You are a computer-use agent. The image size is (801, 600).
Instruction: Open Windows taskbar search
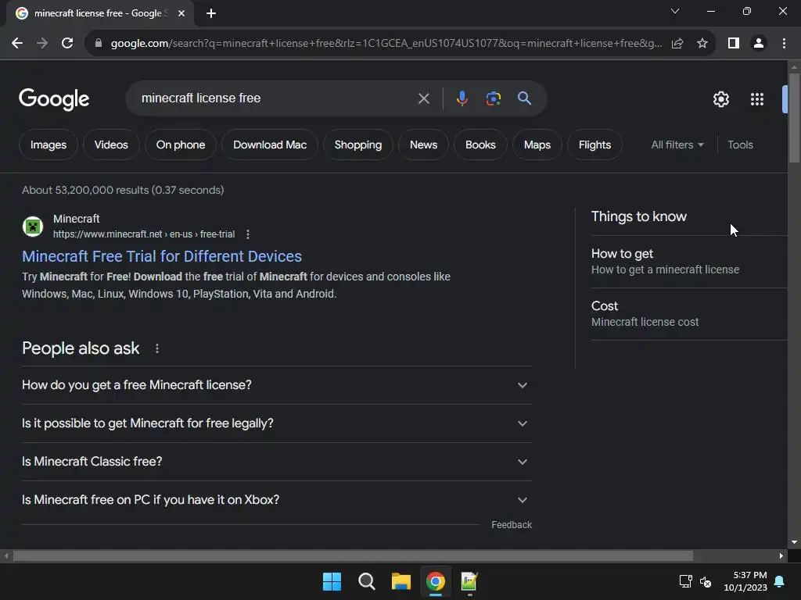point(366,581)
